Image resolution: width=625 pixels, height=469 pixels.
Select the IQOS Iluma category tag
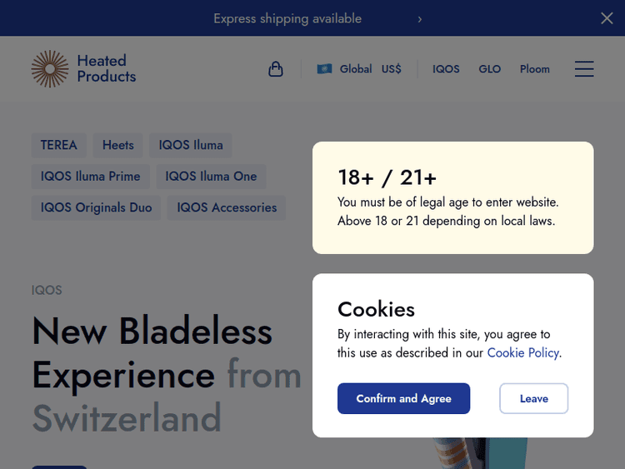[191, 145]
